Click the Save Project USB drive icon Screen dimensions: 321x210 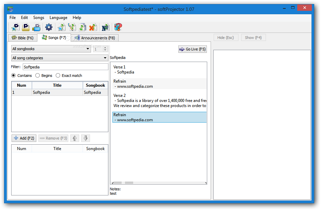[x=37, y=27]
